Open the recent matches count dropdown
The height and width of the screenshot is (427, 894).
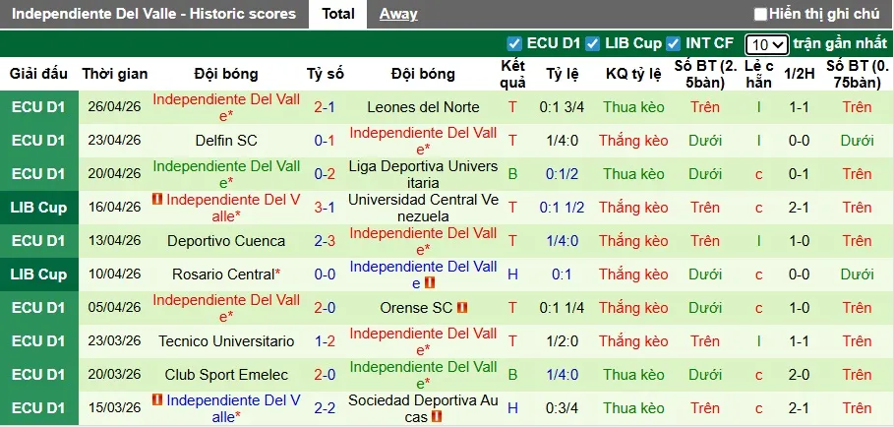click(x=766, y=44)
